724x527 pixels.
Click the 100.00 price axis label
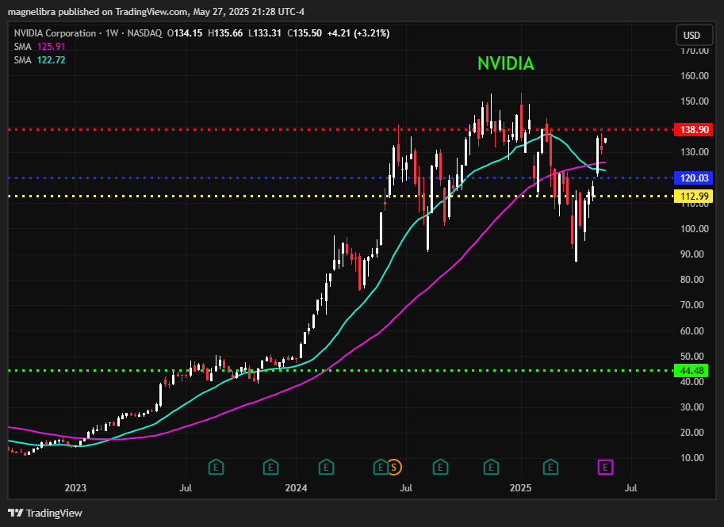pyautogui.click(x=695, y=229)
